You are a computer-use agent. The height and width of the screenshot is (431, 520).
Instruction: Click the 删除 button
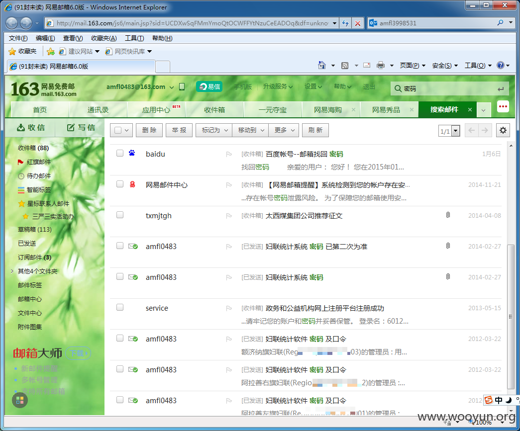(x=149, y=130)
